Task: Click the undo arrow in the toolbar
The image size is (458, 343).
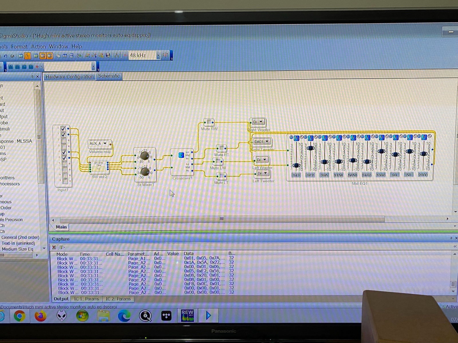Action: [5, 56]
